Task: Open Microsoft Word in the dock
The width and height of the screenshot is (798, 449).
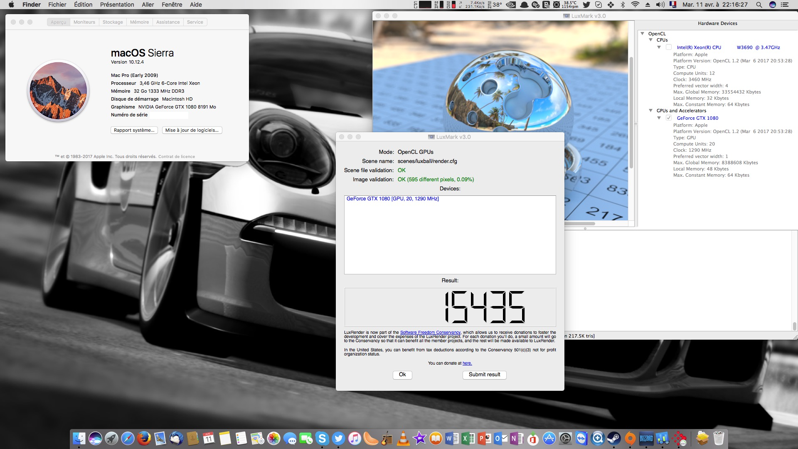Action: 452,438
